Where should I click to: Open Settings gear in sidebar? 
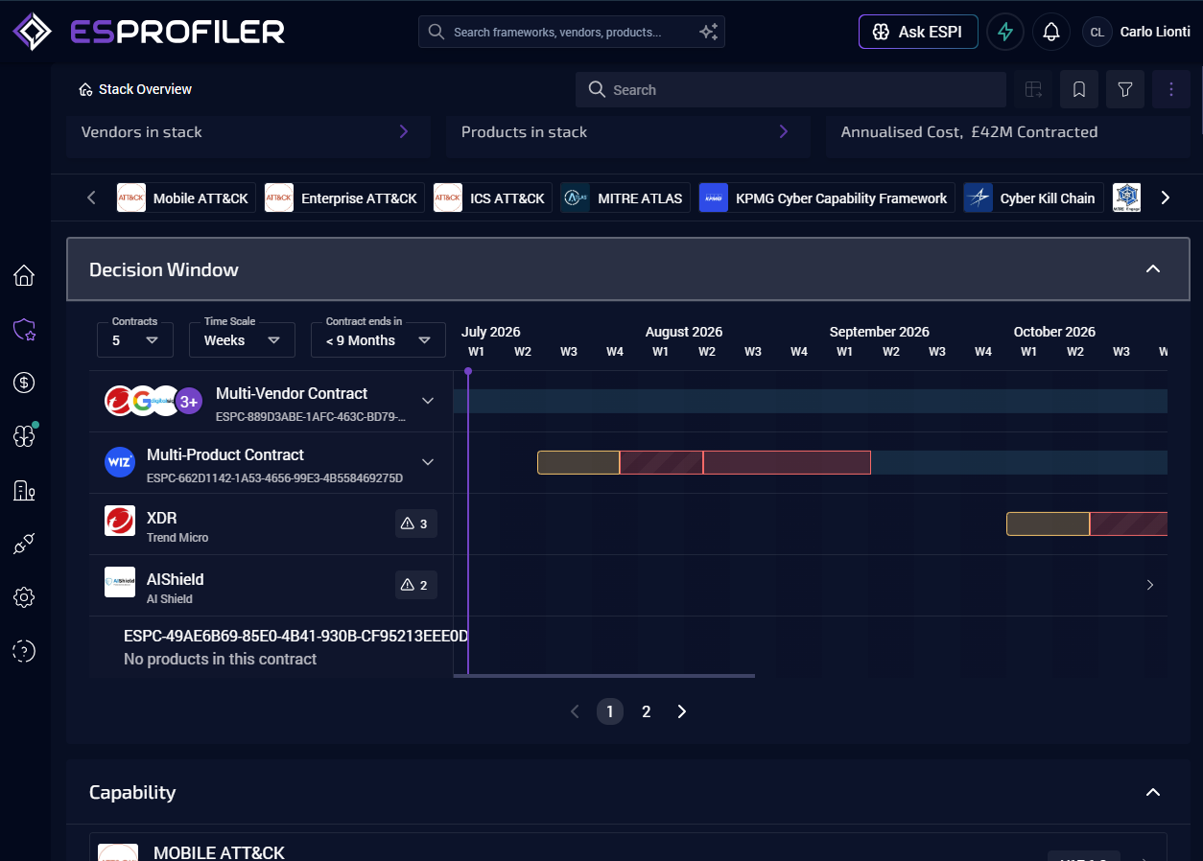24,597
